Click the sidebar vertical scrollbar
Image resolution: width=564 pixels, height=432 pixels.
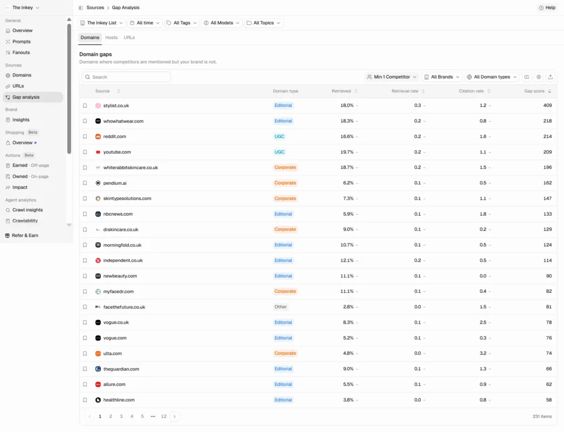[69, 88]
